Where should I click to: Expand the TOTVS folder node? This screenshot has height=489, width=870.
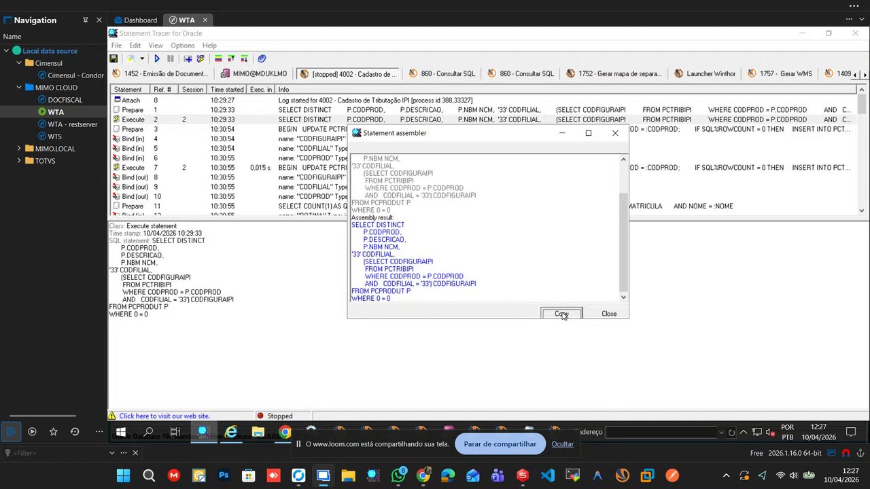point(19,161)
